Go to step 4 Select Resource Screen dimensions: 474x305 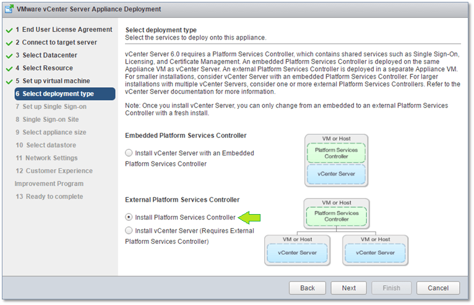point(44,68)
